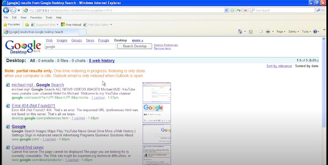The width and height of the screenshot is (328, 165).
Task: Open the Safety dropdown menu
Action: 293,32
